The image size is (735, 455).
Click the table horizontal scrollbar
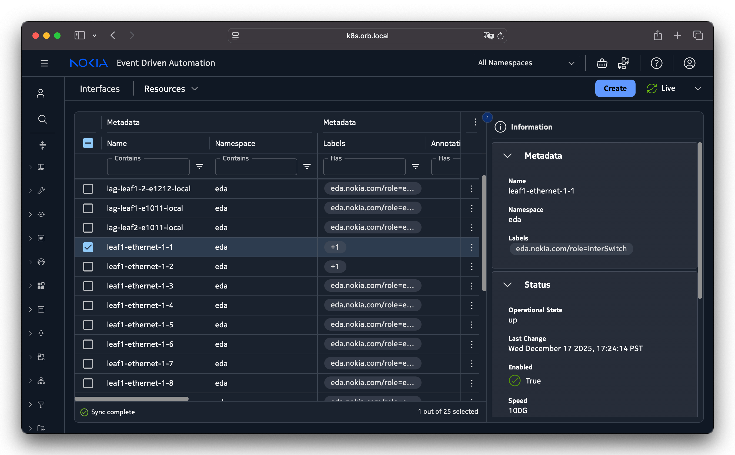click(x=131, y=399)
